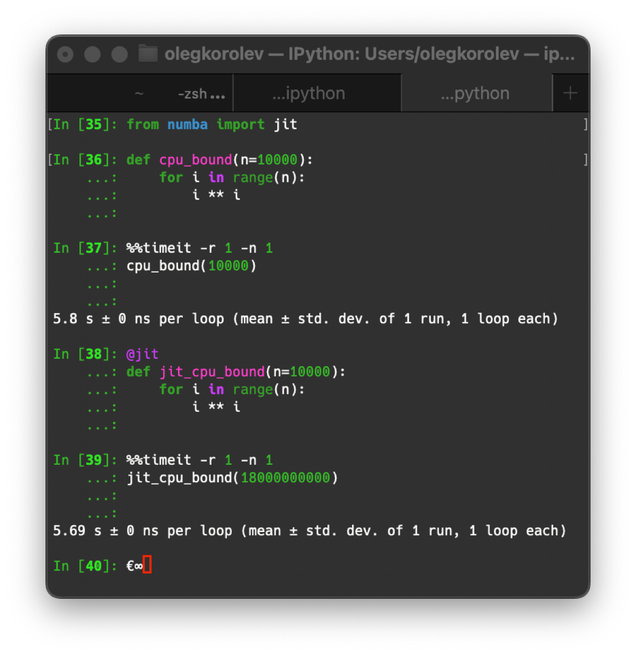Click '%%timeit -r 1 -n 1' in In [37]

click(x=199, y=248)
